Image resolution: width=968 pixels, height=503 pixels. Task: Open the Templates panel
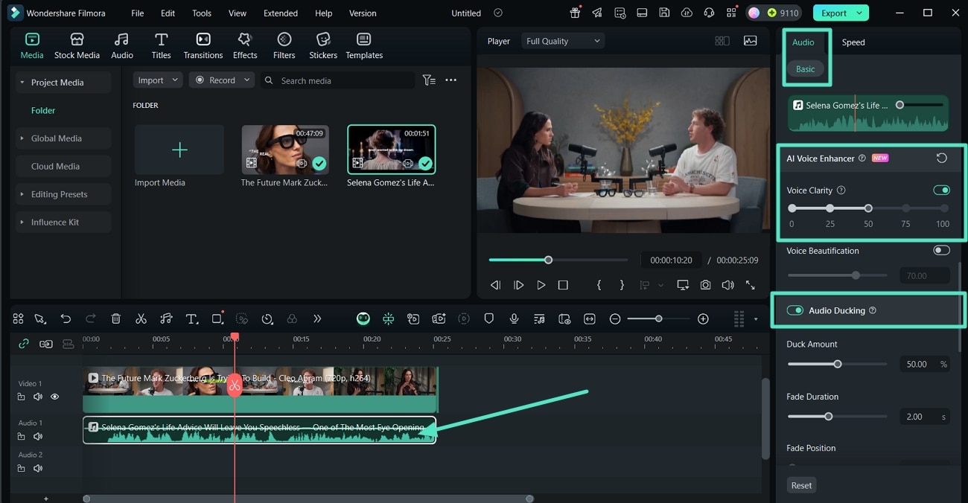coord(364,45)
